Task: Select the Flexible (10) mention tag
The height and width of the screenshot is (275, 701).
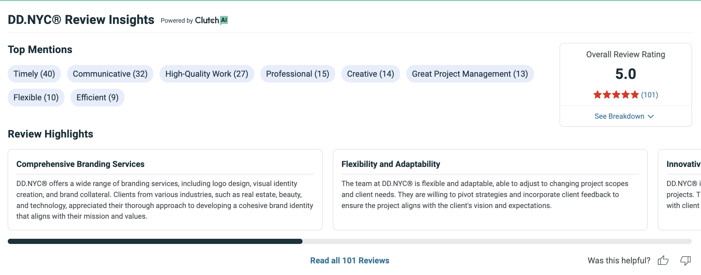Action: click(36, 97)
